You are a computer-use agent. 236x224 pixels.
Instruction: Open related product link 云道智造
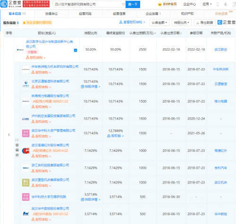click(x=221, y=84)
